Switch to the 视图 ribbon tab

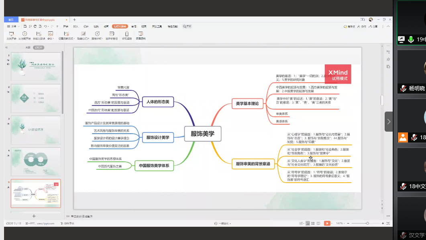click(144, 26)
